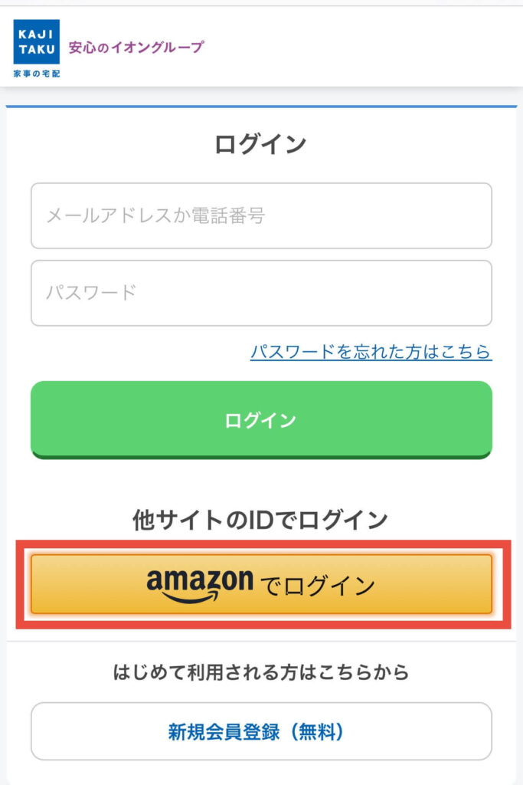This screenshot has width=523, height=785.
Task: Click the Amazon smile arrow icon
Action: (189, 598)
